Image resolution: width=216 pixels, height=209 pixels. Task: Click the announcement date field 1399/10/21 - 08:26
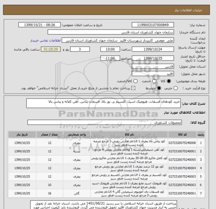[39, 25]
